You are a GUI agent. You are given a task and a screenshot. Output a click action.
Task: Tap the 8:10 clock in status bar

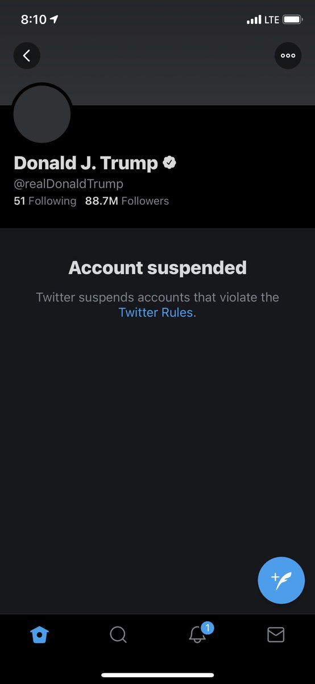coord(34,19)
